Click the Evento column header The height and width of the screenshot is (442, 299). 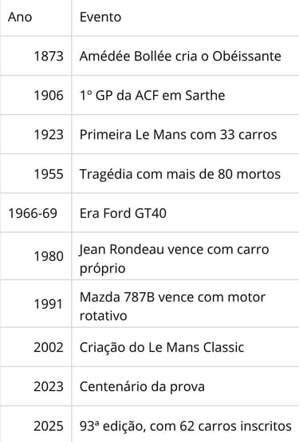(x=100, y=17)
